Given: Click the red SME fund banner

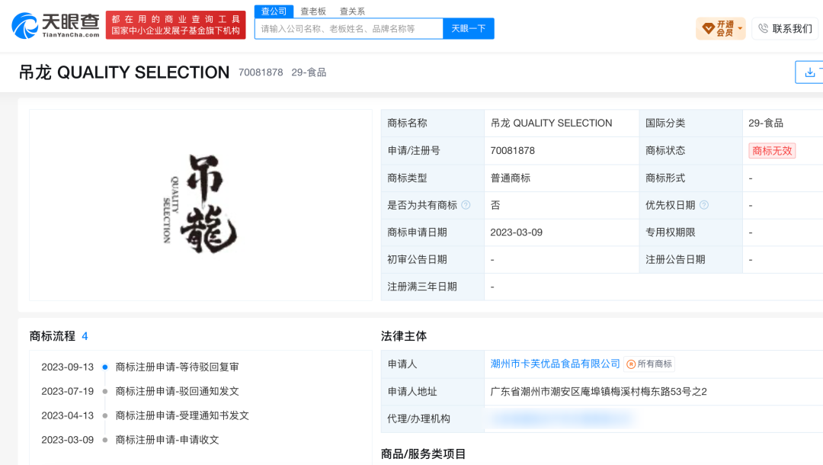Looking at the screenshot, I should [175, 25].
